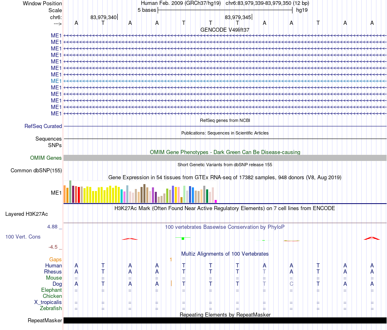387x330 pixels.
Task: Click the Dog row C mismatch base
Action: (x=292, y=284)
